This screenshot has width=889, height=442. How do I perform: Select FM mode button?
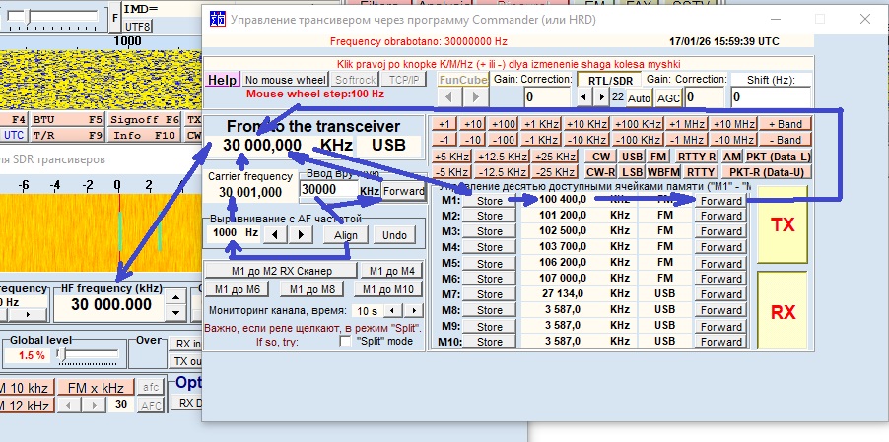(x=657, y=157)
